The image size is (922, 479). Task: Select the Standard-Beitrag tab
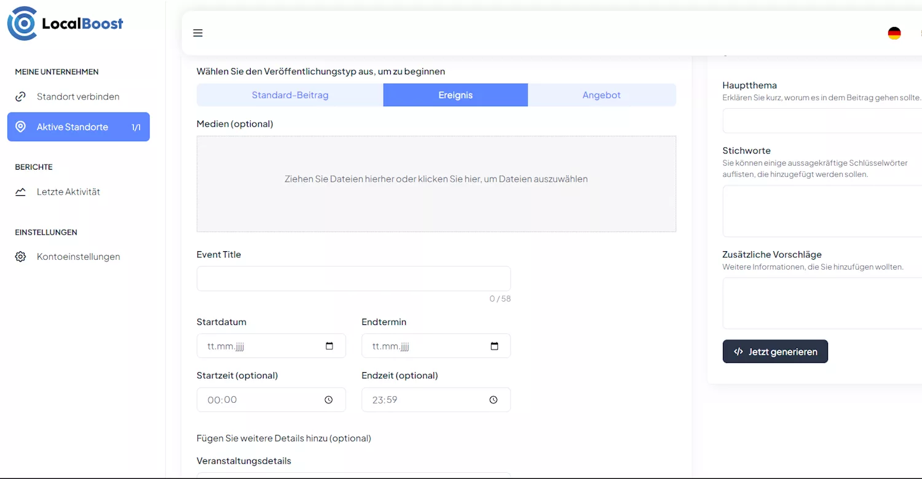coord(290,95)
